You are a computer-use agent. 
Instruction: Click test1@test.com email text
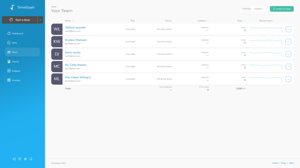point(73,81)
